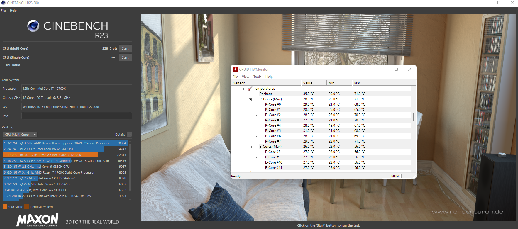Select ranking entry Threadripper 1950X
518x229 pixels.
[65, 161]
